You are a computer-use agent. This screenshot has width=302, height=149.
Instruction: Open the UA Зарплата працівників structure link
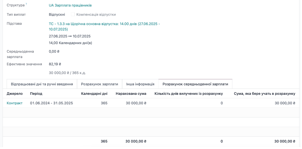(x=70, y=5)
